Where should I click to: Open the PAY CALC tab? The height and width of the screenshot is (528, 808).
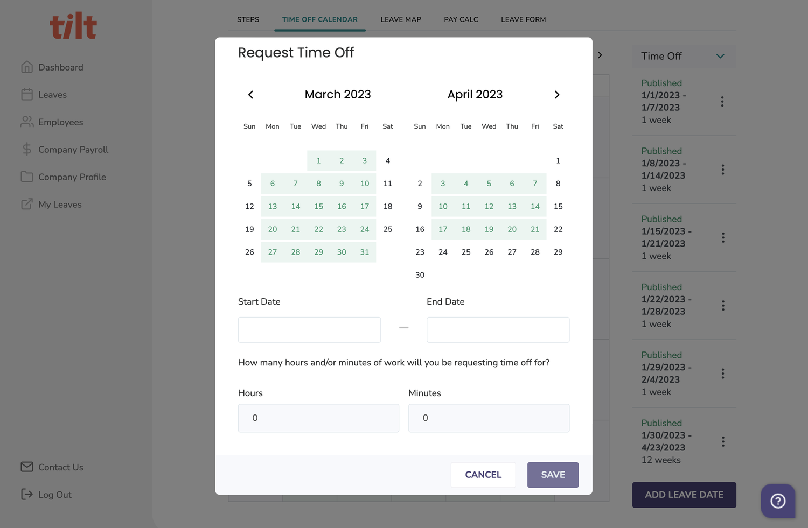(x=461, y=19)
